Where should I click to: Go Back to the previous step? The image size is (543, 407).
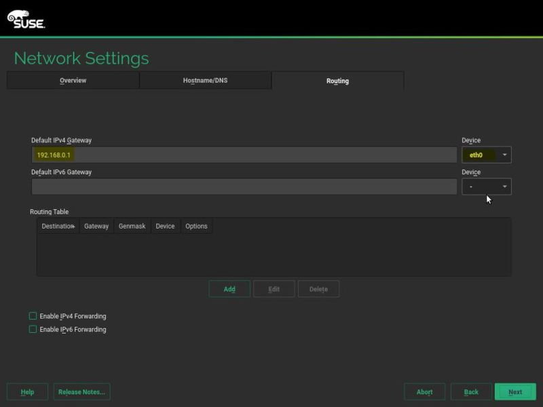(471, 391)
